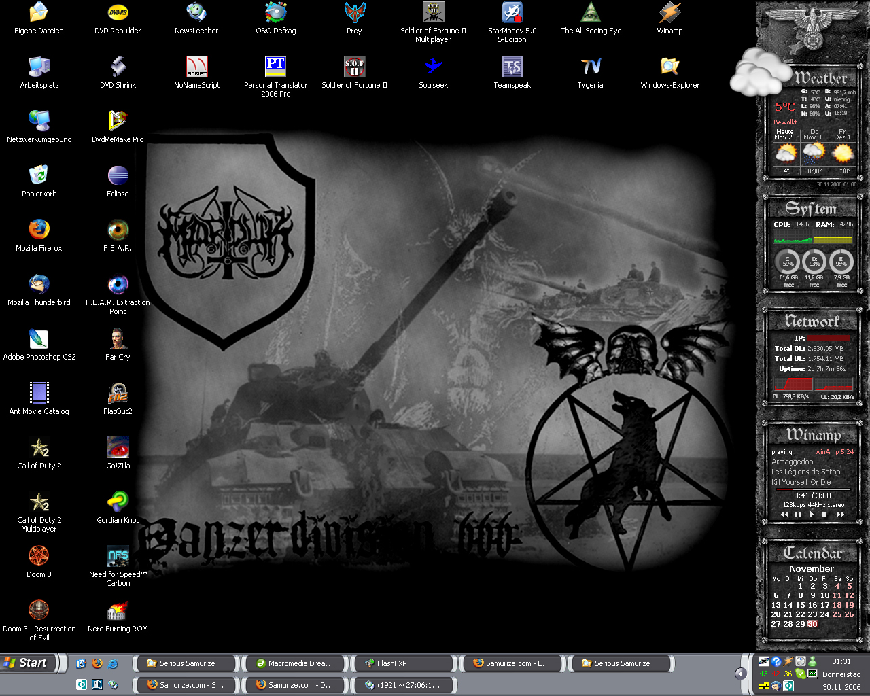Pause playback in the Winamp widget
This screenshot has height=696, width=870.
798,515
